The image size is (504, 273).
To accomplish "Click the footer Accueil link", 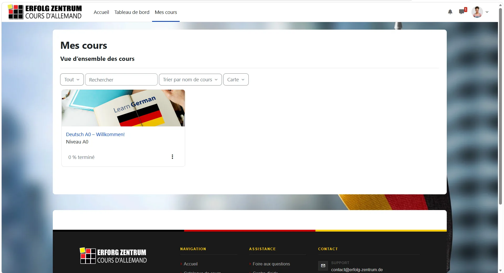I will click(x=190, y=264).
